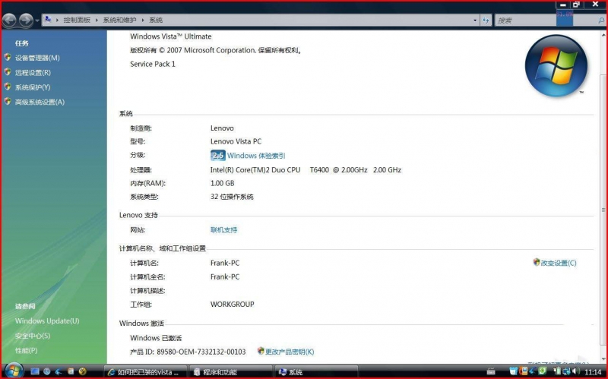Open the Start menu orb
Screen dimensions: 608x379
(x=14, y=371)
